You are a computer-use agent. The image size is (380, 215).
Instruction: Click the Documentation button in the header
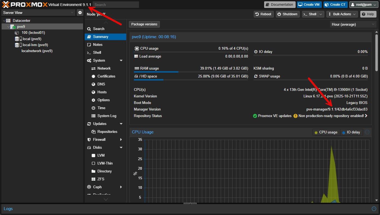click(279, 4)
